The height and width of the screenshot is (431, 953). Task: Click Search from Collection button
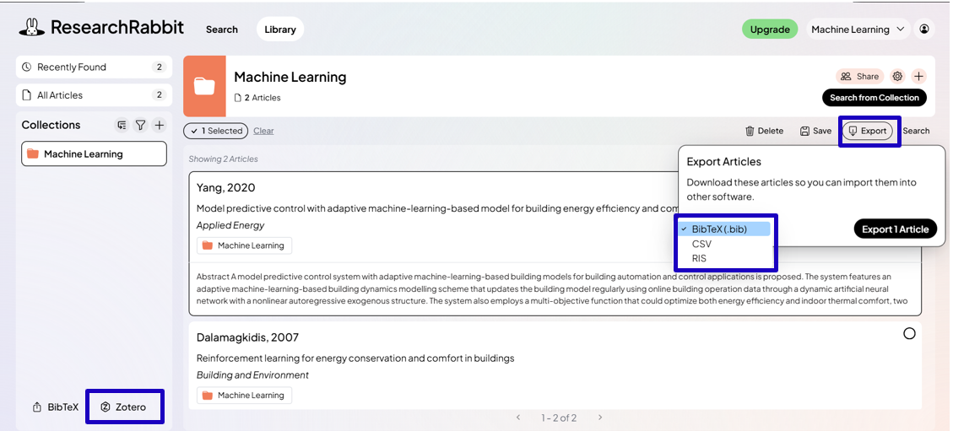(874, 98)
